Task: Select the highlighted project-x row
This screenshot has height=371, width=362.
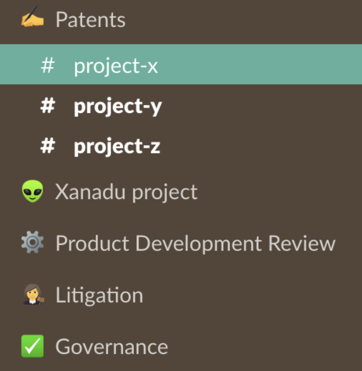Action: [181, 64]
